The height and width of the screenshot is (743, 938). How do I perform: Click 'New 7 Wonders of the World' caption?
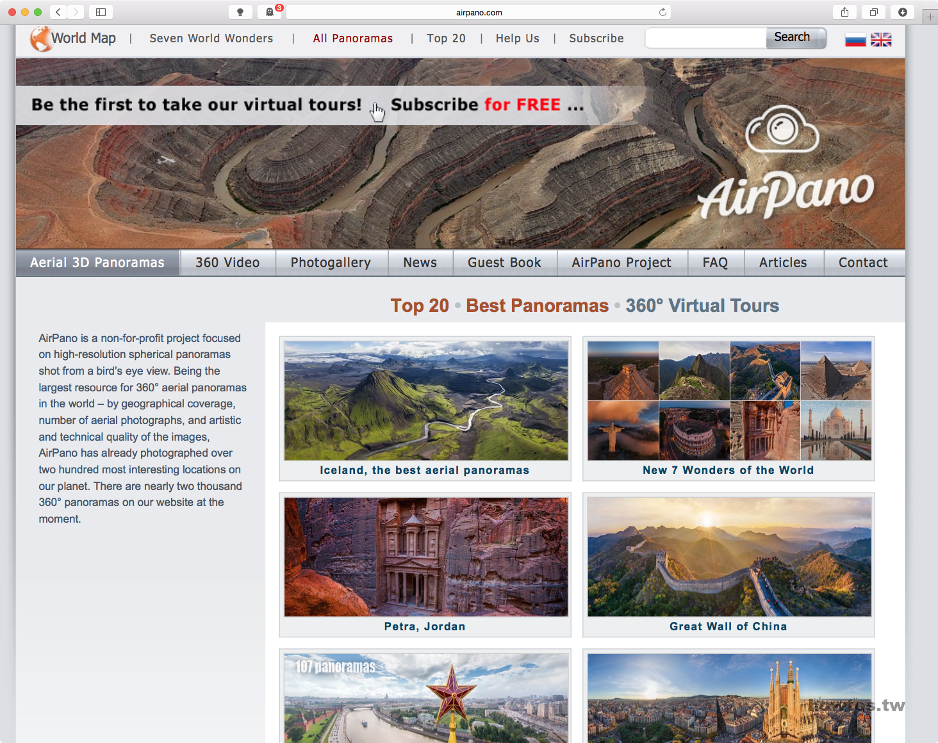[728, 470]
